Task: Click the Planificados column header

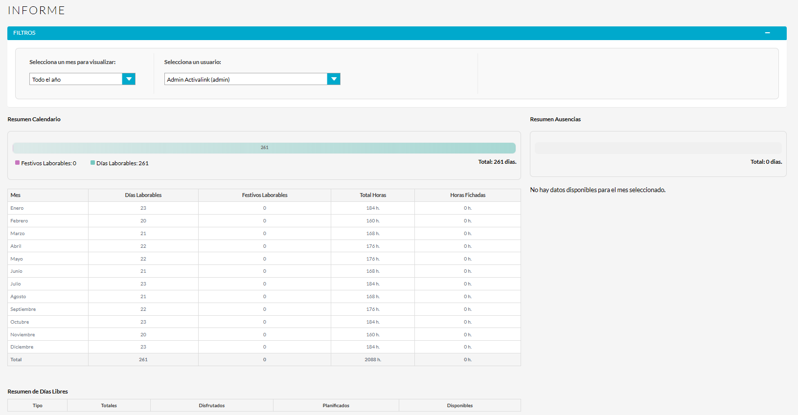Action: click(x=336, y=406)
